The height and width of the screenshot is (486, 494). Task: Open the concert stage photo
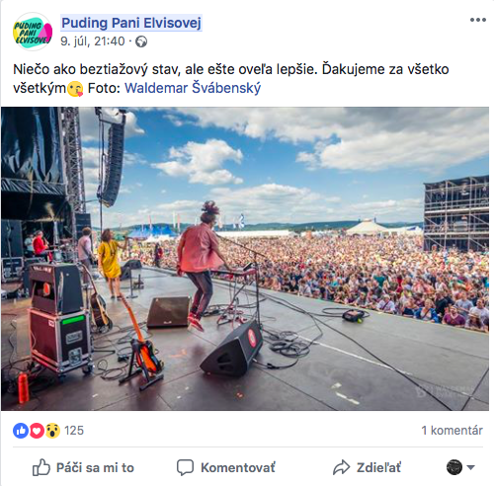(x=245, y=259)
